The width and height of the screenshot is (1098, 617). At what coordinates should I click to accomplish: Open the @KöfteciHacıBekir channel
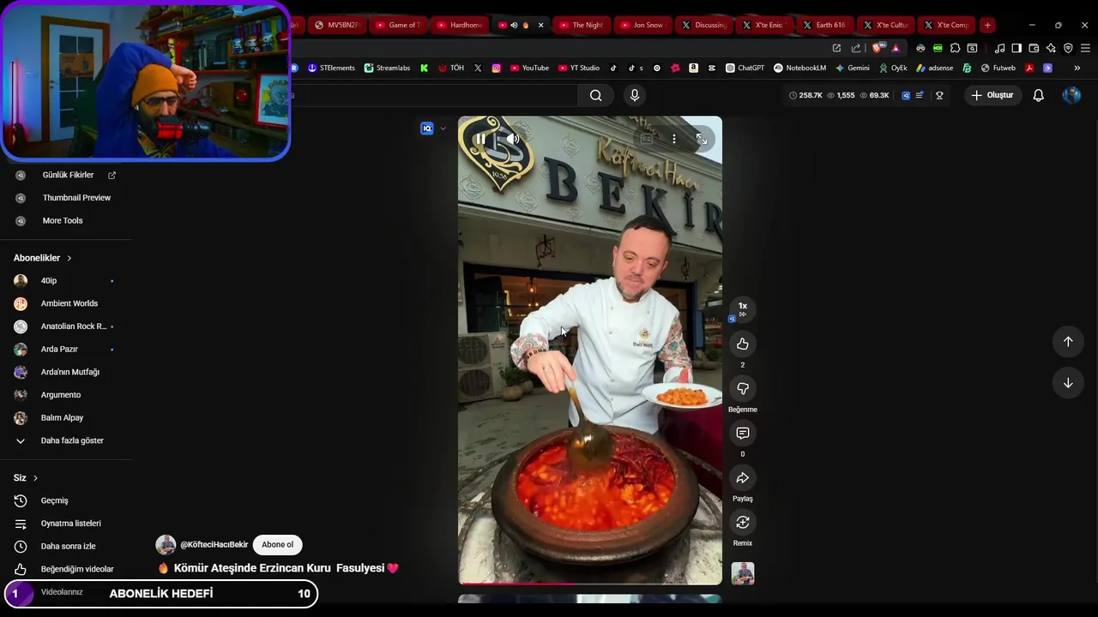(214, 545)
